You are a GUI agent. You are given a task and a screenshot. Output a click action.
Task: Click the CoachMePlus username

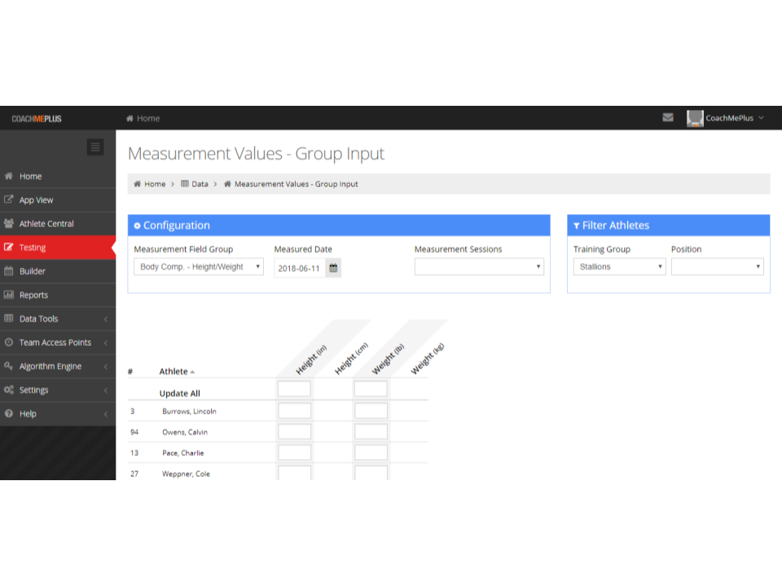pyautogui.click(x=729, y=118)
